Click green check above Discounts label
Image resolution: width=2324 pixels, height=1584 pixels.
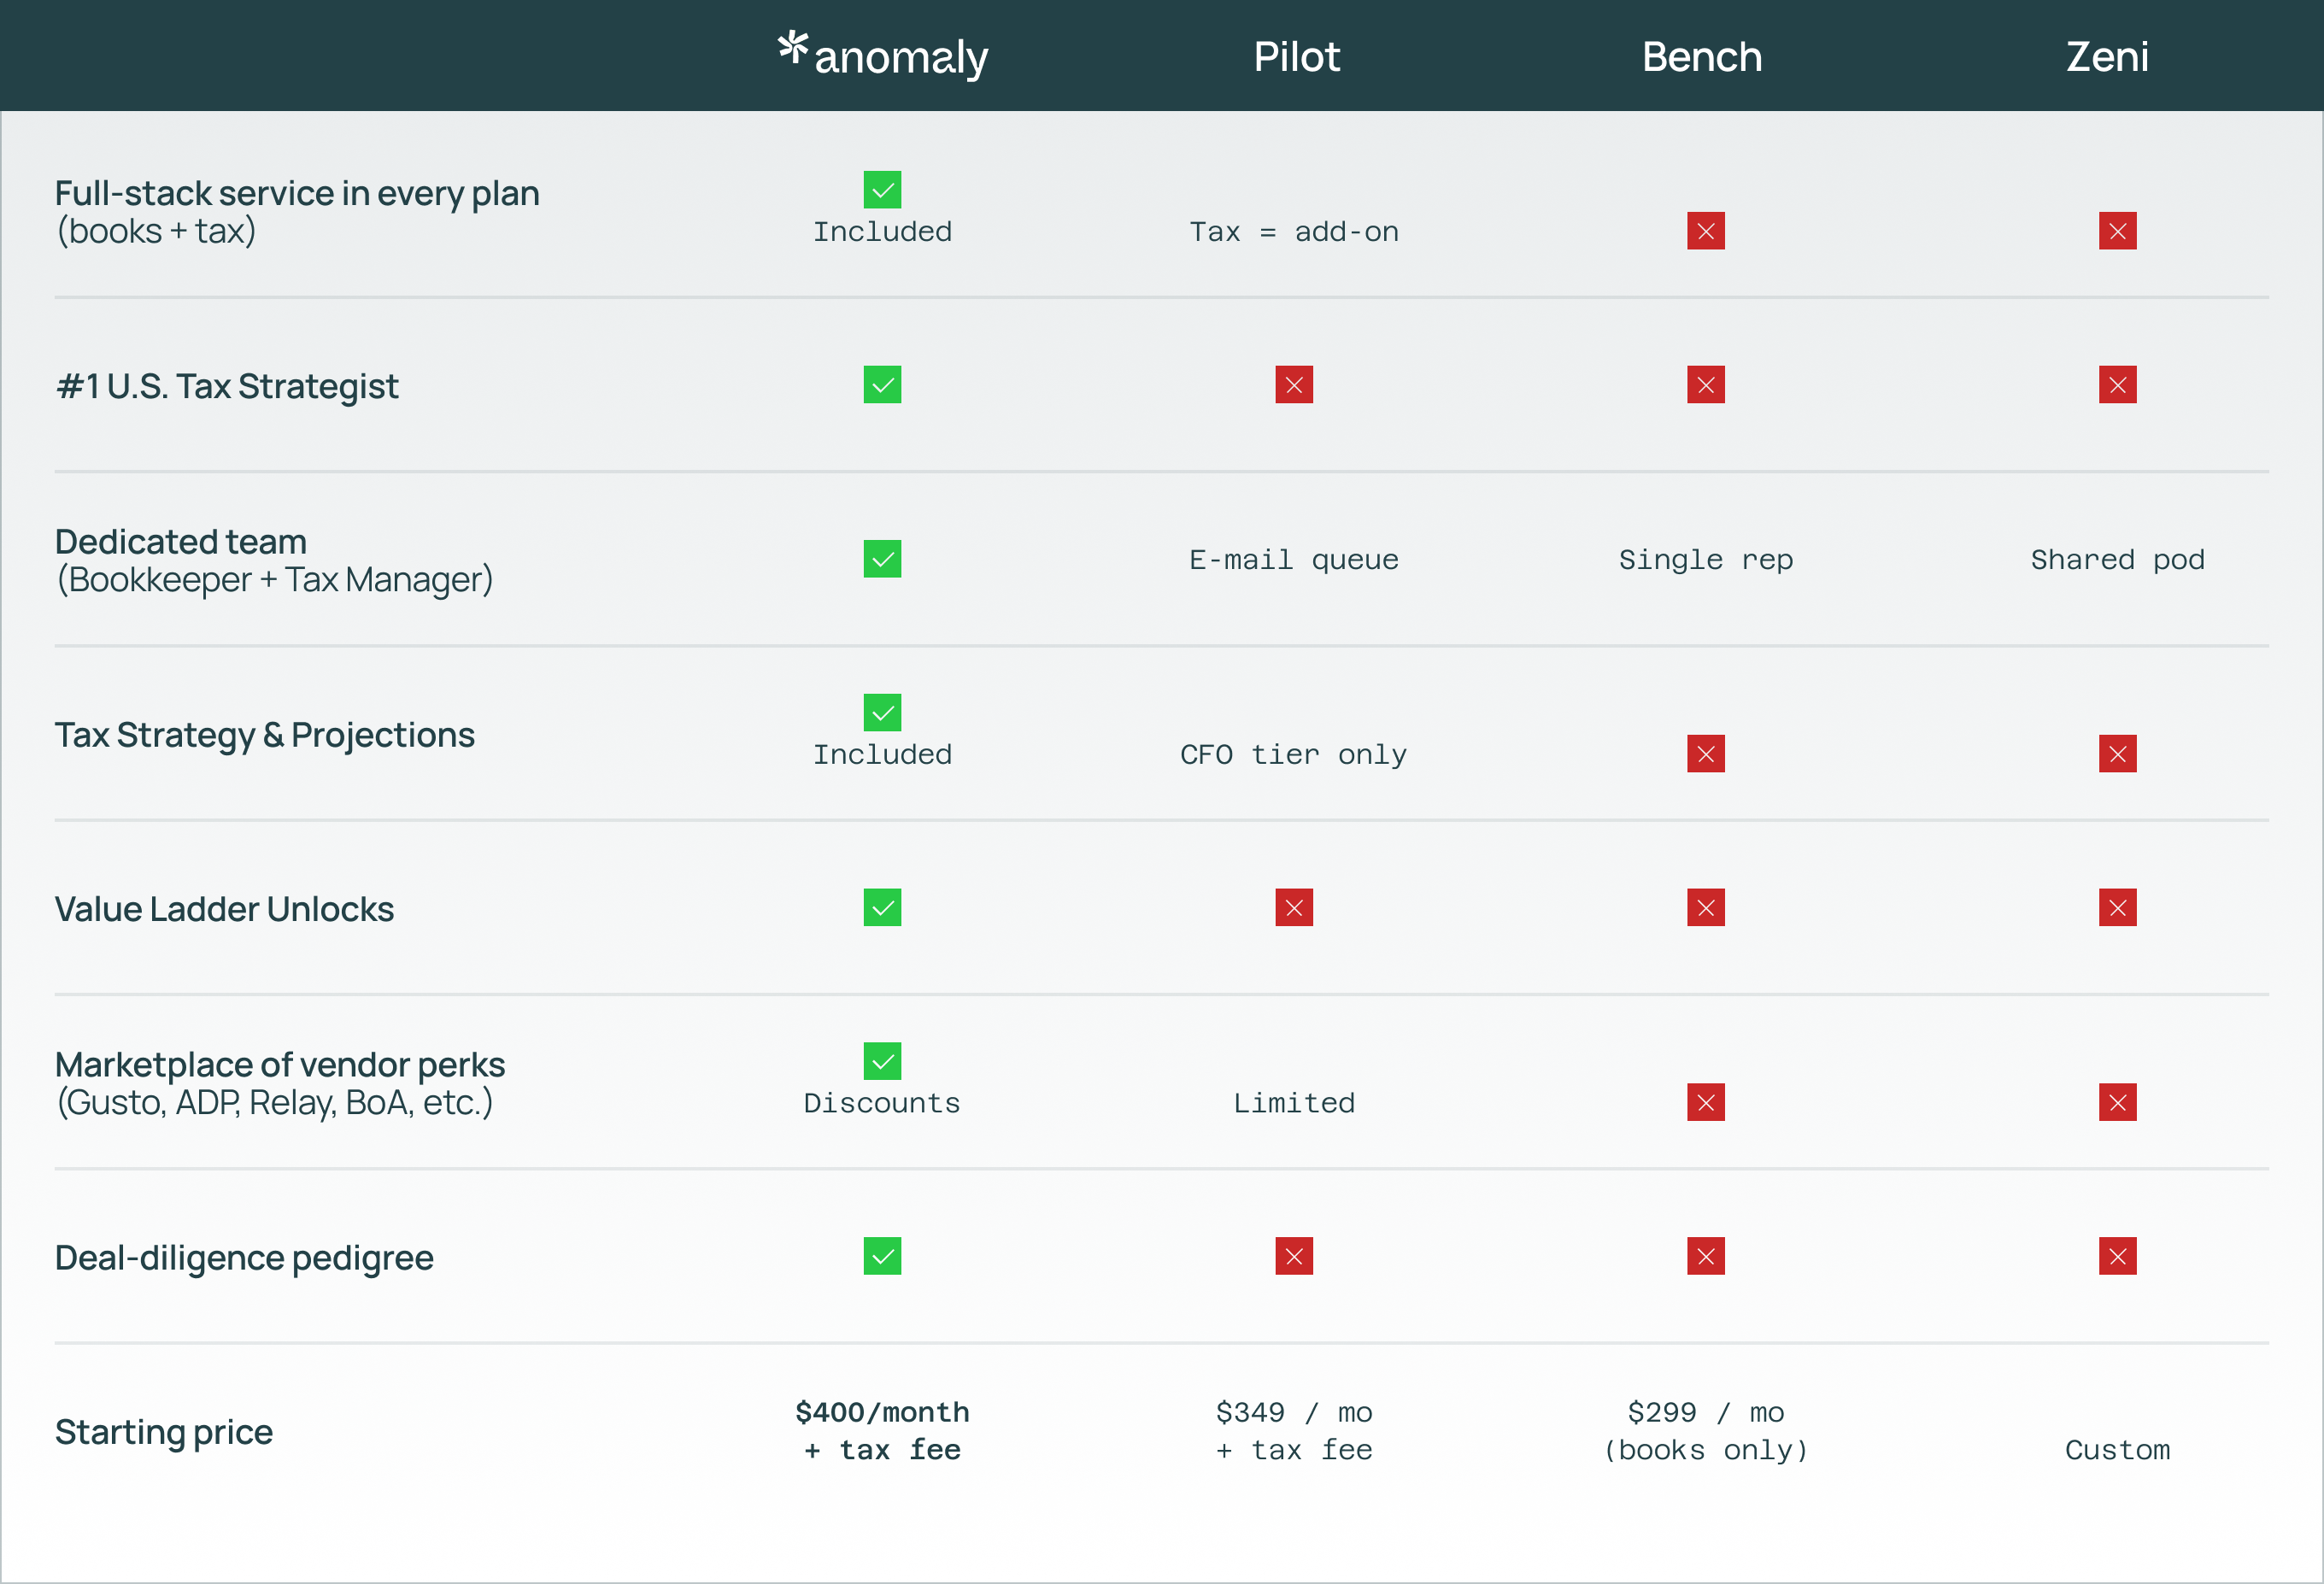pyautogui.click(x=882, y=1061)
